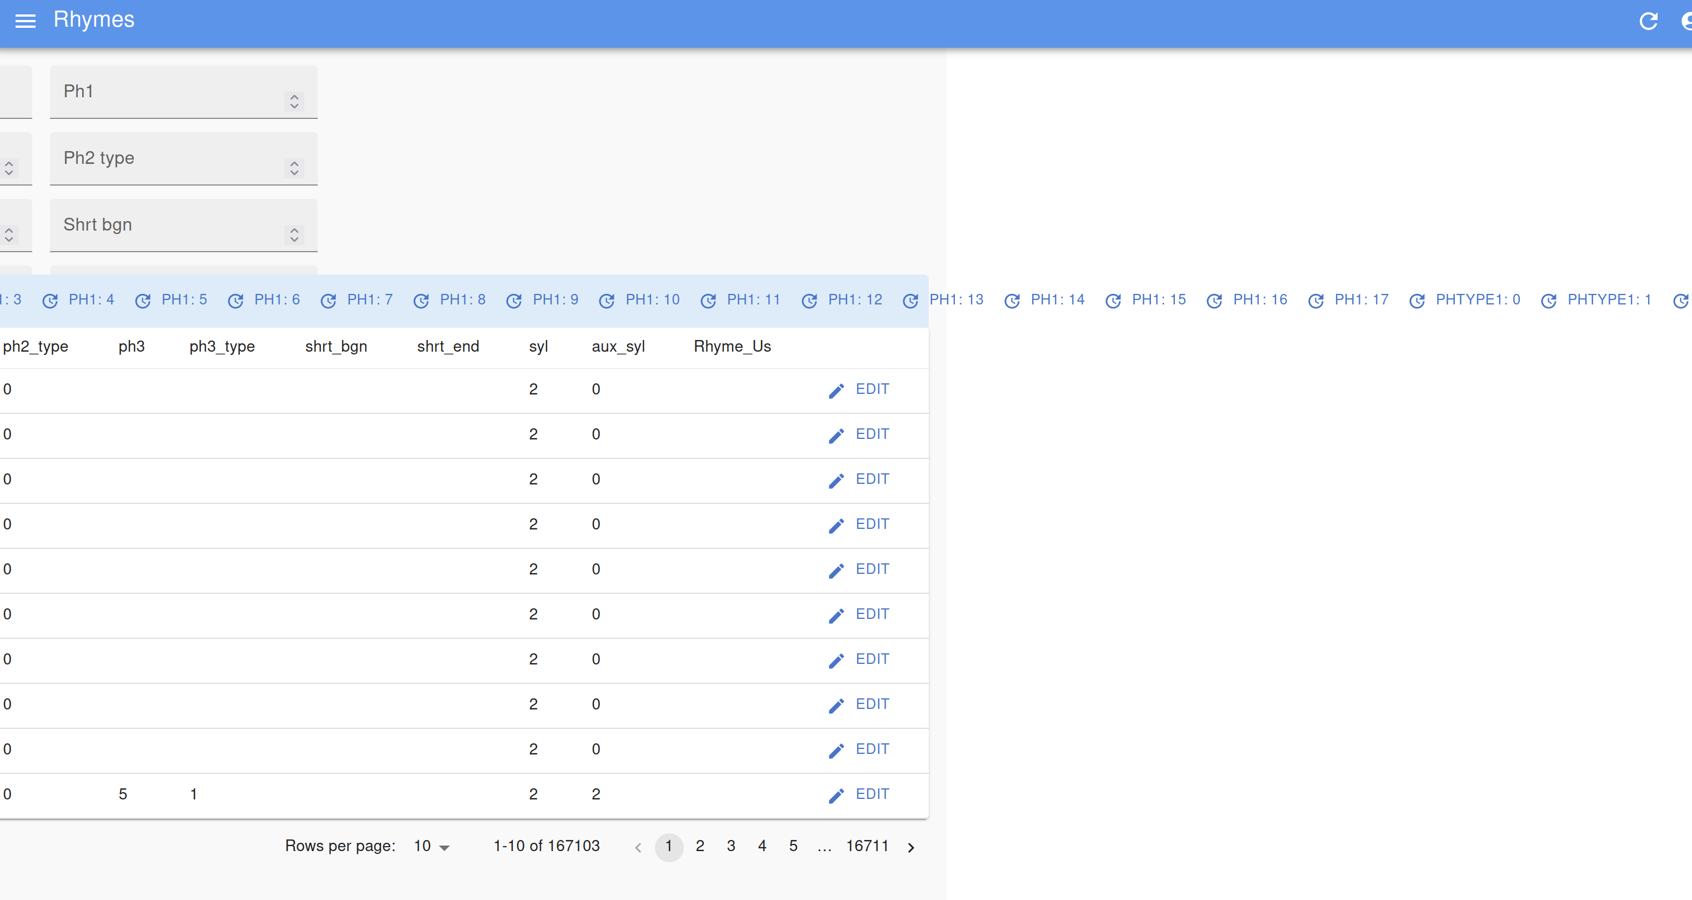Viewport: 1692px width, 900px height.
Task: Click EDIT on the last table row
Action: [x=872, y=793]
